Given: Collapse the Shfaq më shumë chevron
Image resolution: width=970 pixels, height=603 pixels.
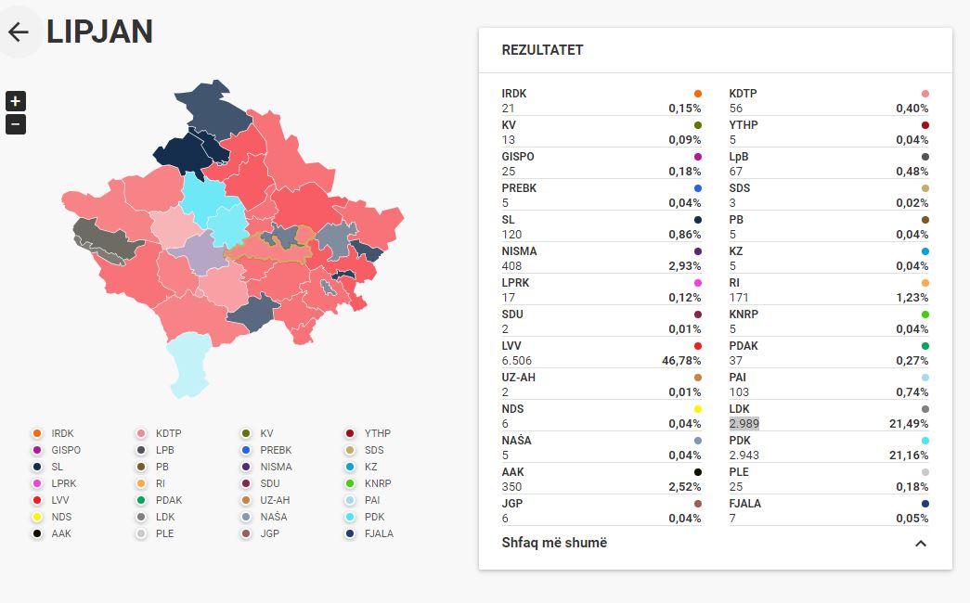Looking at the screenshot, I should (x=921, y=543).
